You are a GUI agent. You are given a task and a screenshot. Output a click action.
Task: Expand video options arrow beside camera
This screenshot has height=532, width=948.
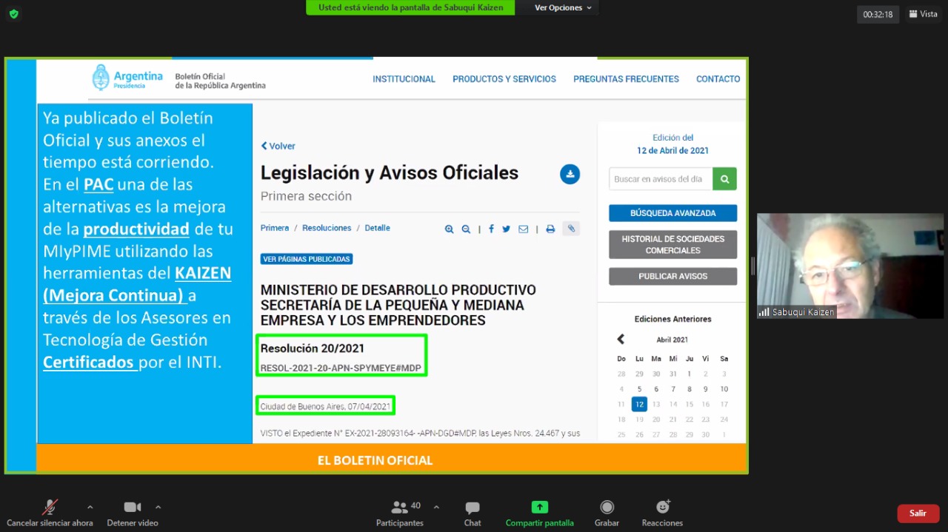tap(158, 508)
